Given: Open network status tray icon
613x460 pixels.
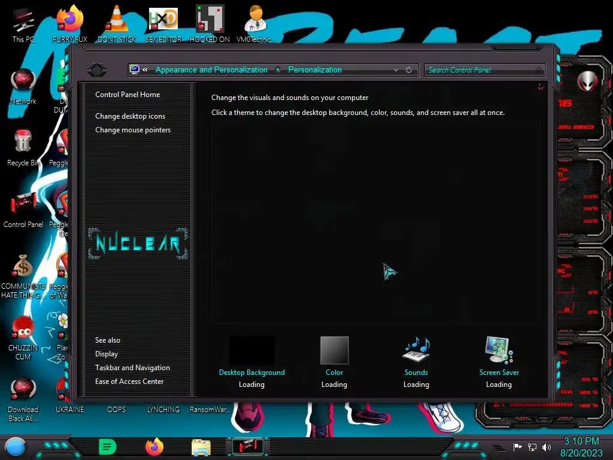Looking at the screenshot, I should 532,447.
